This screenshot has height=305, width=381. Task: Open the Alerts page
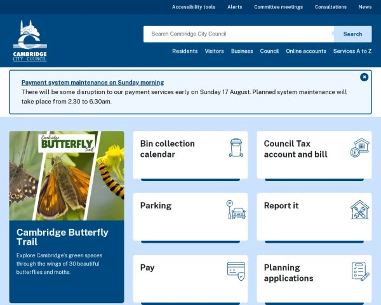click(235, 7)
